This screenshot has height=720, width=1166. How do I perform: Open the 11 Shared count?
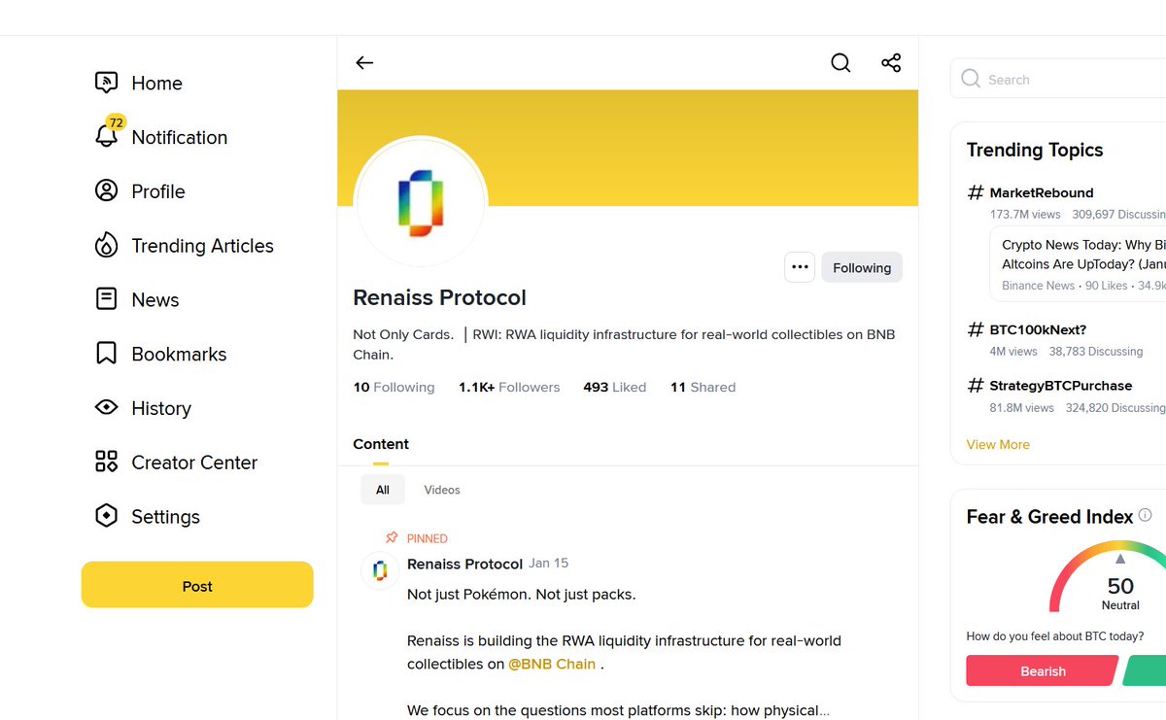tap(703, 387)
